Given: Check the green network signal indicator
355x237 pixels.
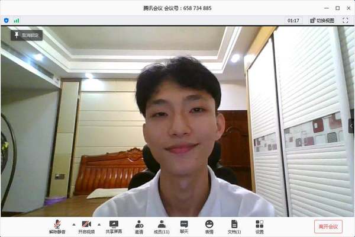Looking at the screenshot, I should click(x=16, y=20).
